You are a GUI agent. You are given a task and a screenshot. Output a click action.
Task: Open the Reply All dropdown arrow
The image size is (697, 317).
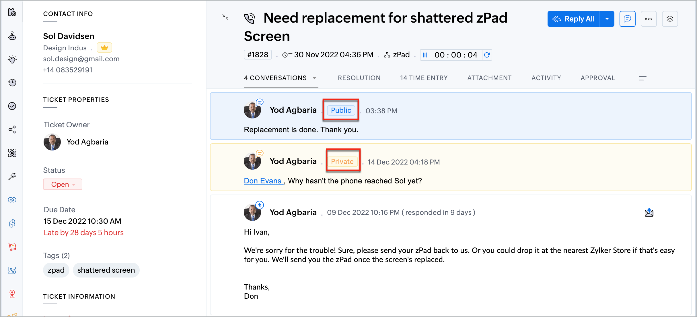pos(607,19)
